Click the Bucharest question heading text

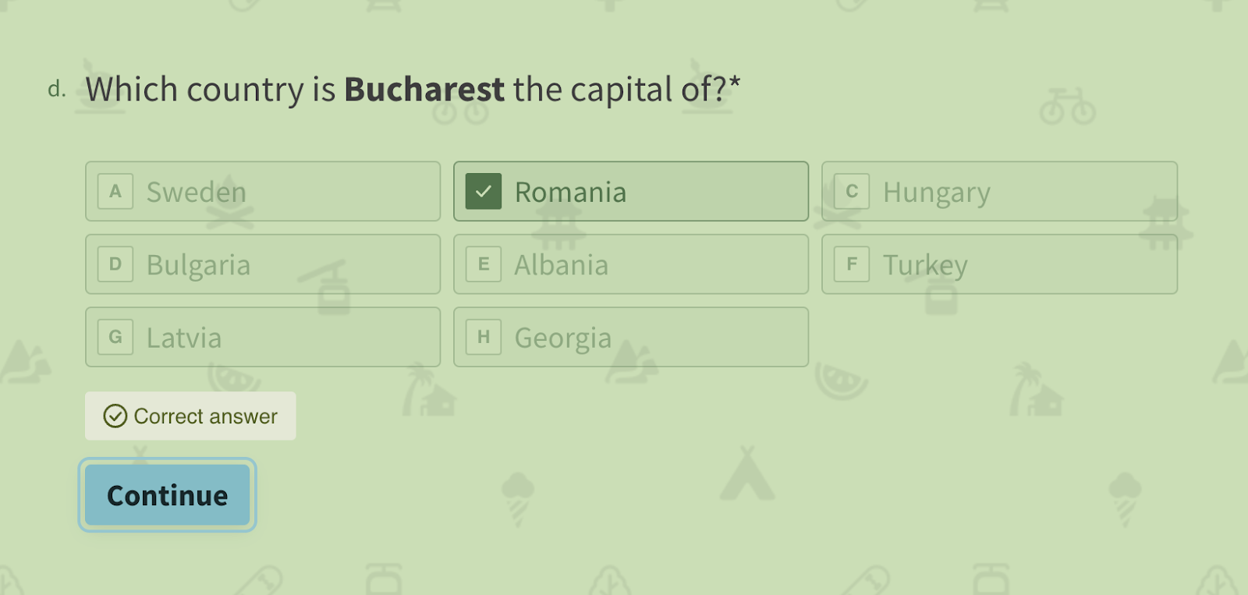click(x=413, y=89)
